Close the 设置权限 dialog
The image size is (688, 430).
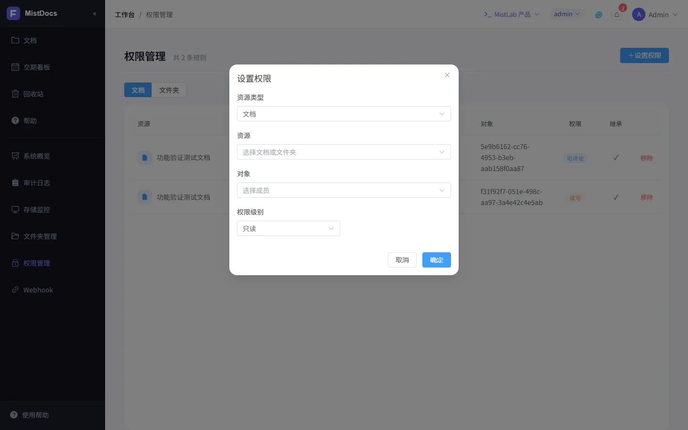[447, 75]
